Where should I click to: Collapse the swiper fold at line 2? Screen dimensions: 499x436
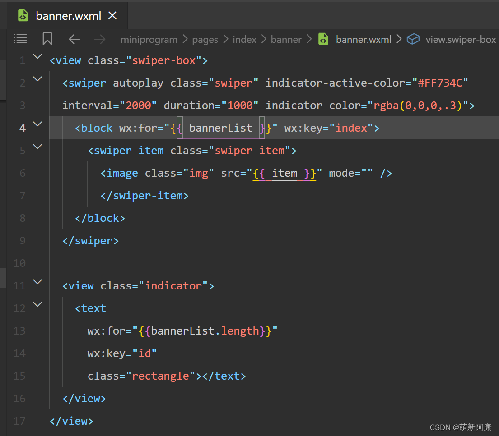[37, 79]
